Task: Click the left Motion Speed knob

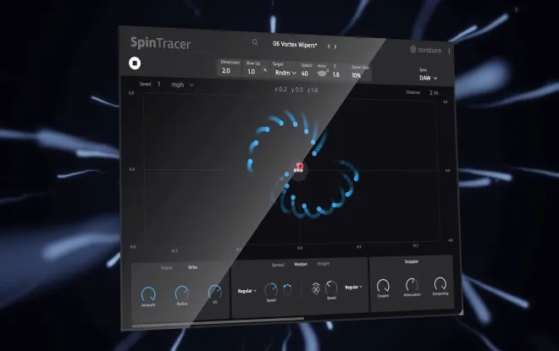Action: click(x=271, y=290)
